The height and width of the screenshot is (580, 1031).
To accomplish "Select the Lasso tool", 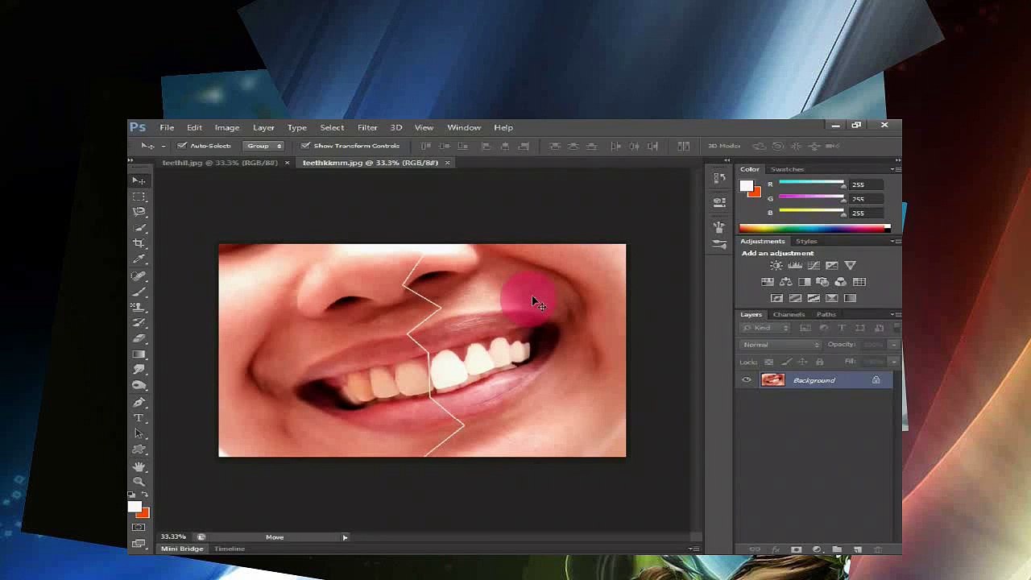I will coord(139,212).
